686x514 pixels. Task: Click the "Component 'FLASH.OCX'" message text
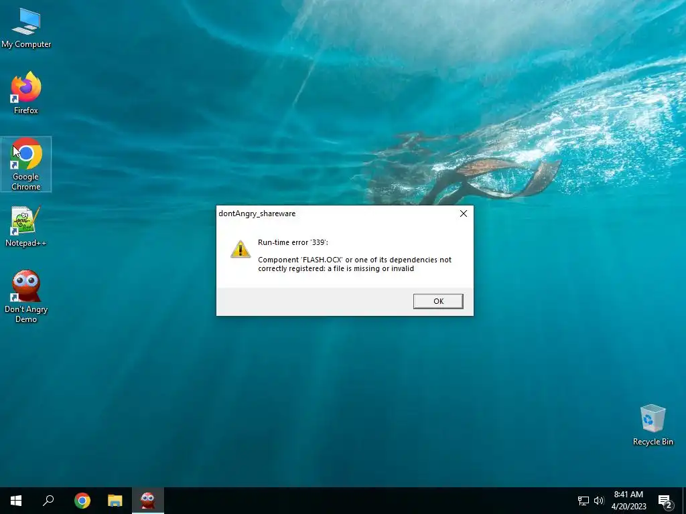[354, 264]
